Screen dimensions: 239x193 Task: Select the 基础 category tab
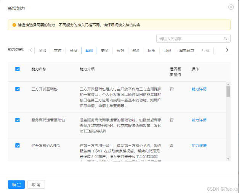tap(89, 50)
